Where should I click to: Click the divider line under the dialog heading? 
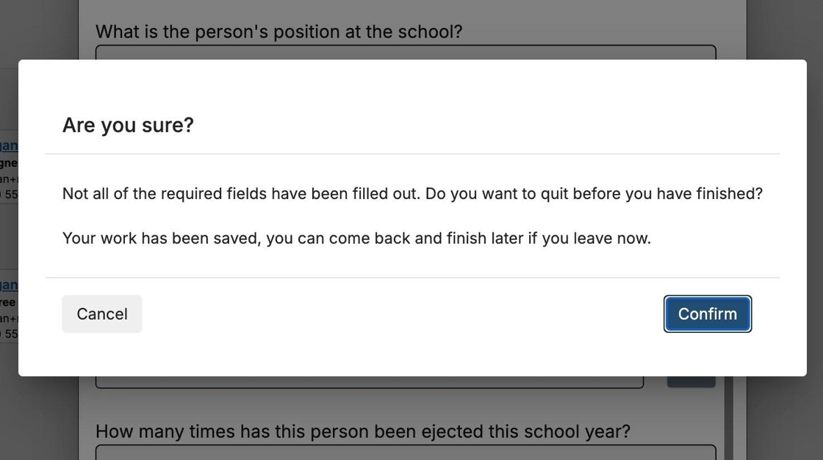pos(412,154)
